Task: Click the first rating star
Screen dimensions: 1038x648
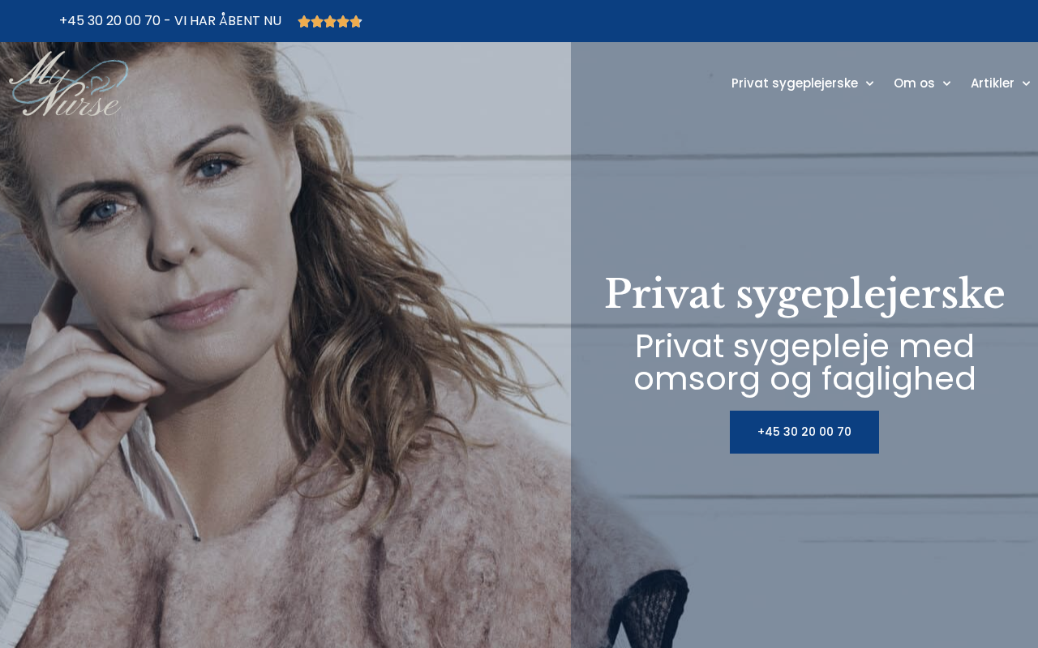Action: tap(304, 22)
